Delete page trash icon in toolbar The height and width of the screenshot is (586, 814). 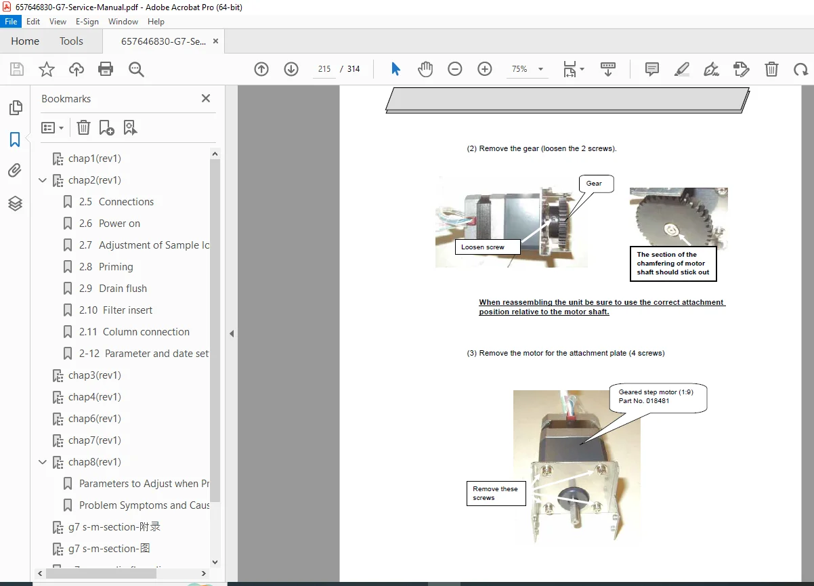point(771,69)
